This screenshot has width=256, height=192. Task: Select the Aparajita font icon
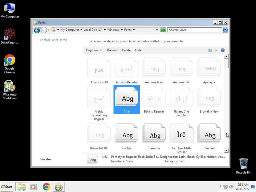point(209,67)
